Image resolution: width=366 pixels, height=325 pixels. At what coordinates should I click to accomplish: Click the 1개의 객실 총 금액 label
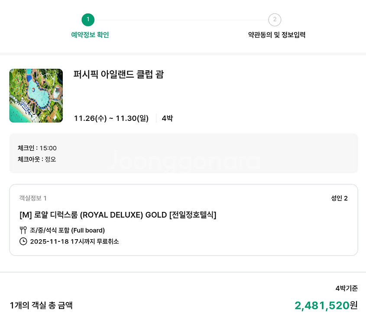(41, 305)
